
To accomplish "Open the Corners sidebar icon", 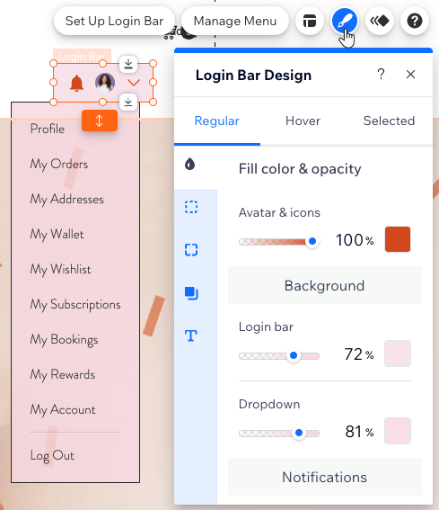I will (x=191, y=250).
